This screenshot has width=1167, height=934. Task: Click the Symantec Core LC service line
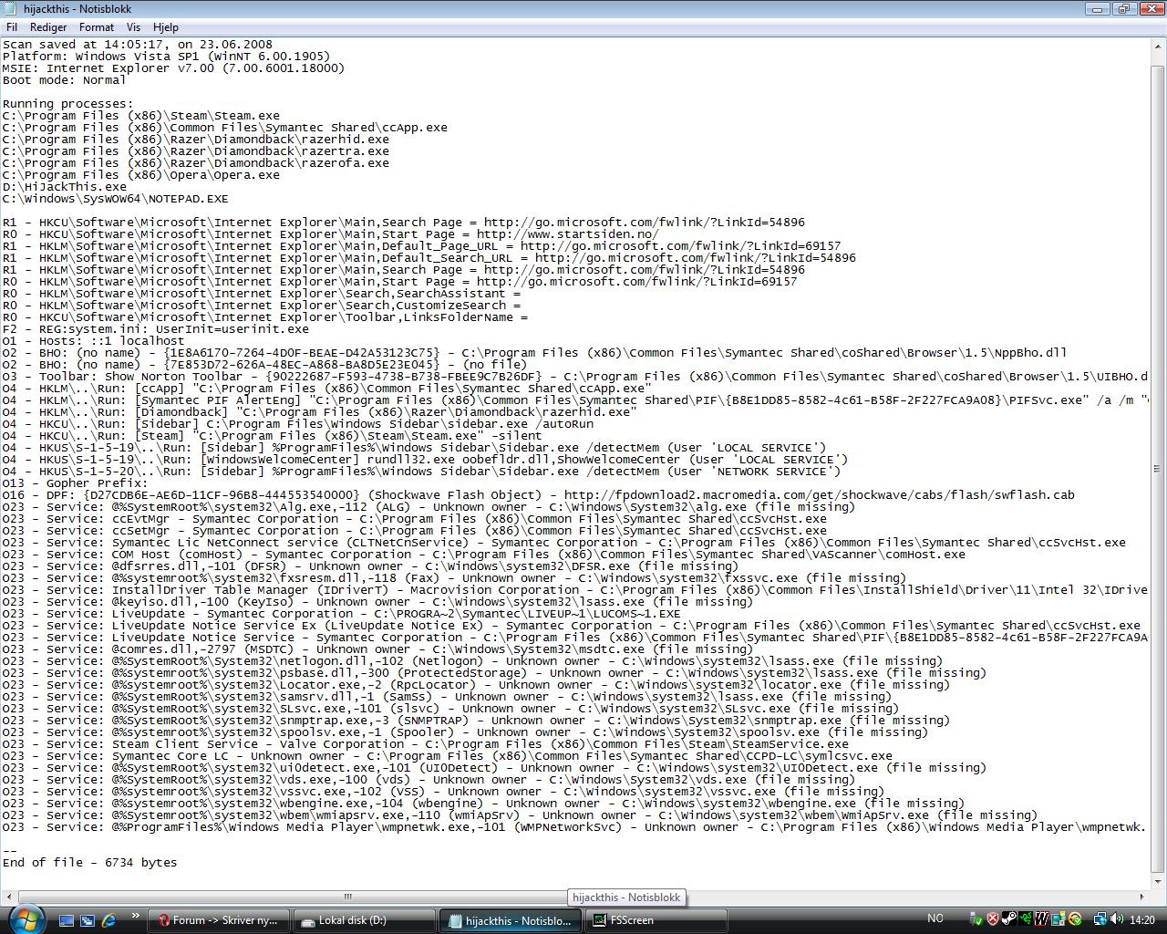pyautogui.click(x=447, y=755)
